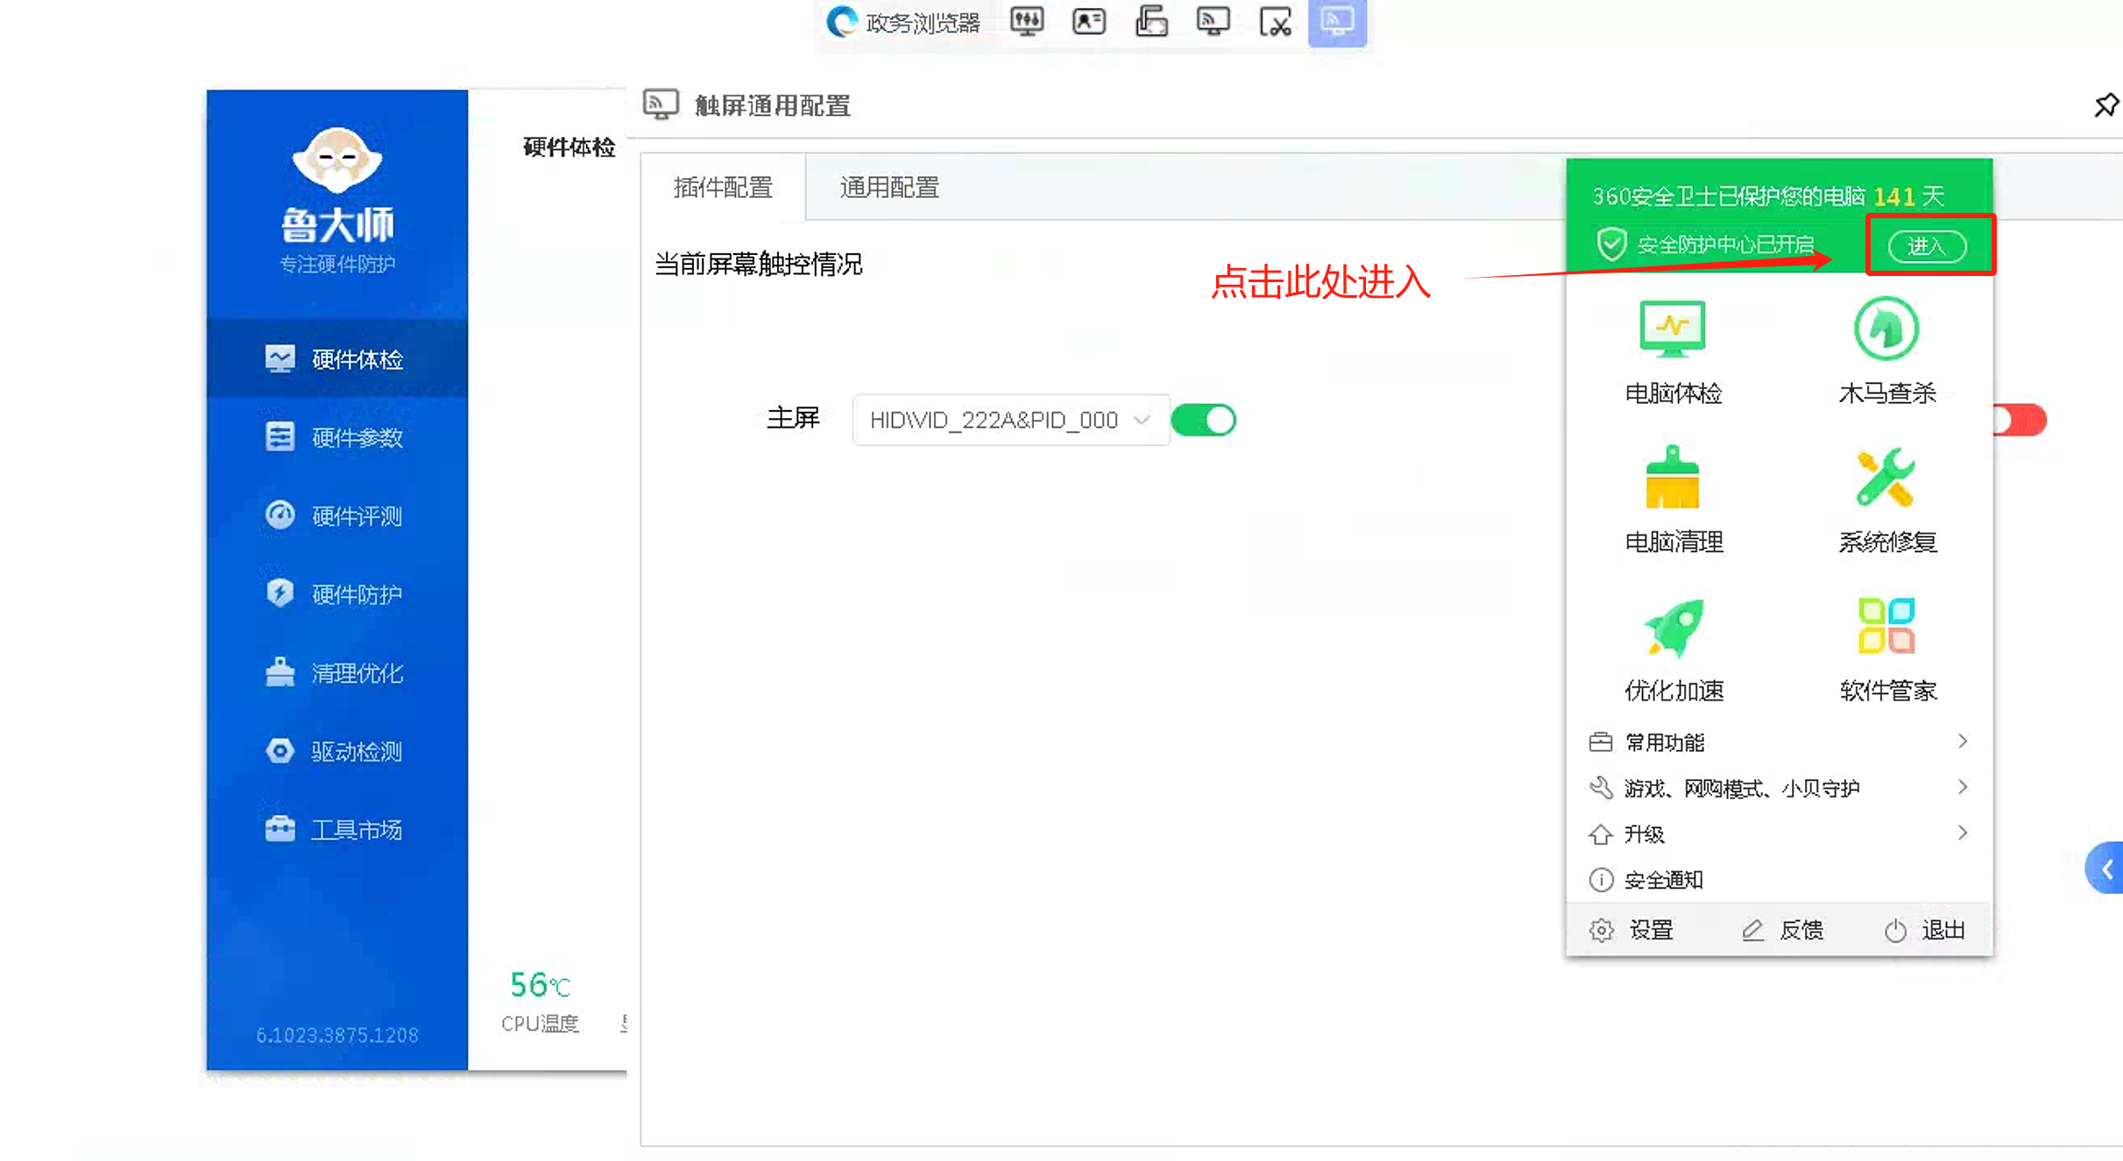This screenshot has width=2123, height=1161.
Task: Open 设置 in 360 panel footer
Action: pos(1631,930)
